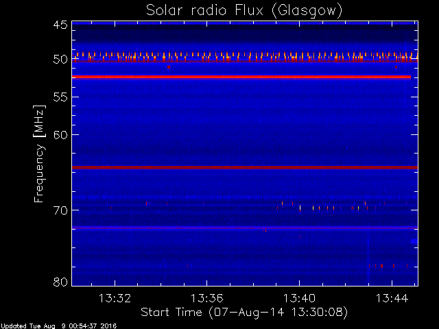Click the 45 frequency tick label
Screen dimensions: 439x329
60,25
